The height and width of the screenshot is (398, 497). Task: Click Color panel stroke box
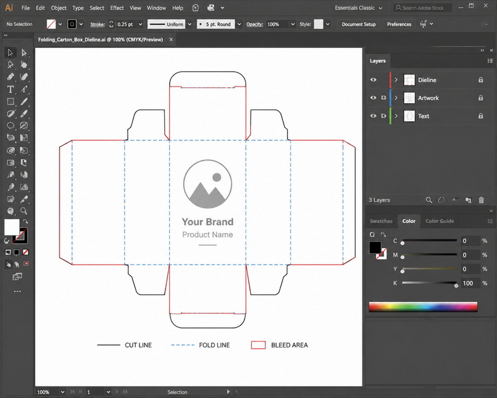tap(381, 254)
